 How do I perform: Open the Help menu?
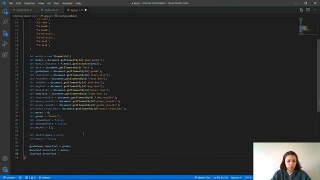pyautogui.click(x=78, y=3)
